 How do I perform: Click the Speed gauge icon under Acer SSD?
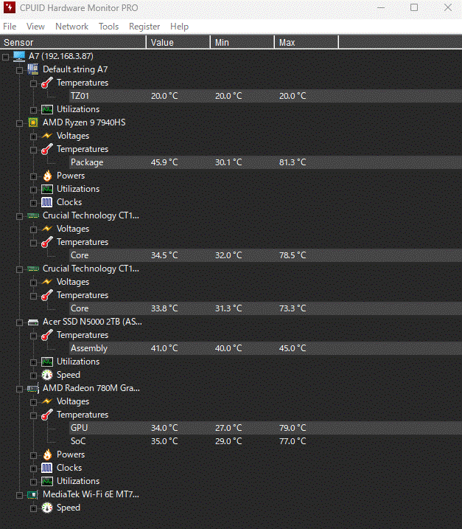pos(47,375)
